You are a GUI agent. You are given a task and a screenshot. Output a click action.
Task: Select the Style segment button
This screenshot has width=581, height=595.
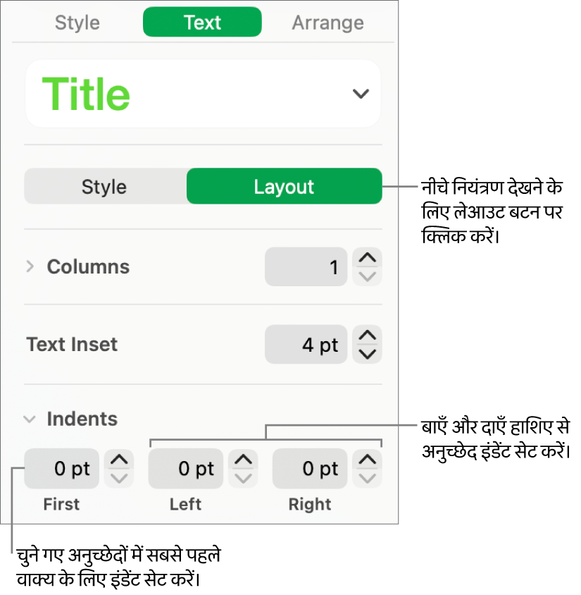[104, 187]
